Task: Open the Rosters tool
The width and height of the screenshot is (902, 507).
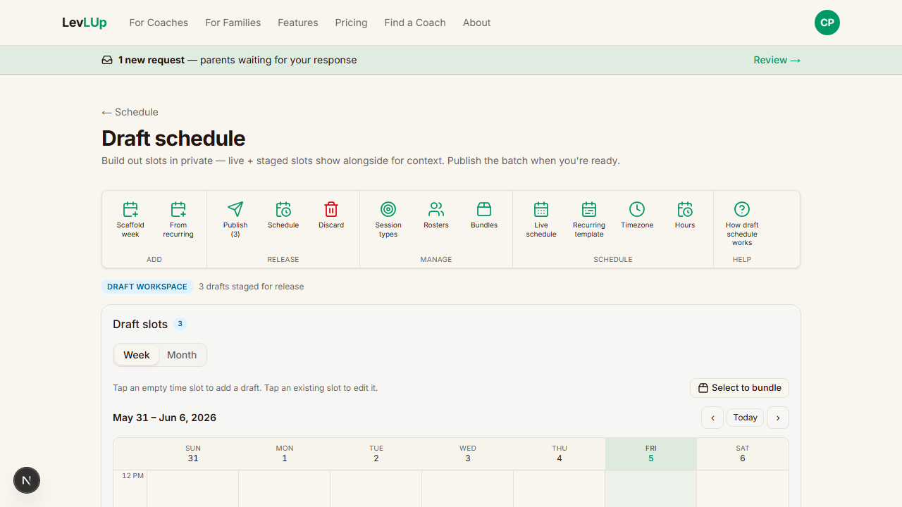Action: (436, 215)
